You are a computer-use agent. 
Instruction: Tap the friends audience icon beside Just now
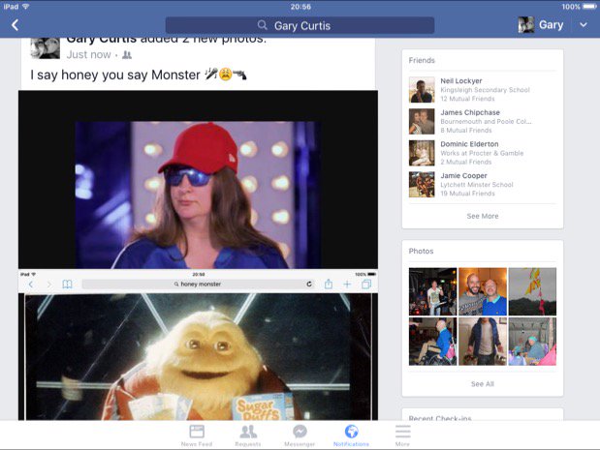[127, 55]
